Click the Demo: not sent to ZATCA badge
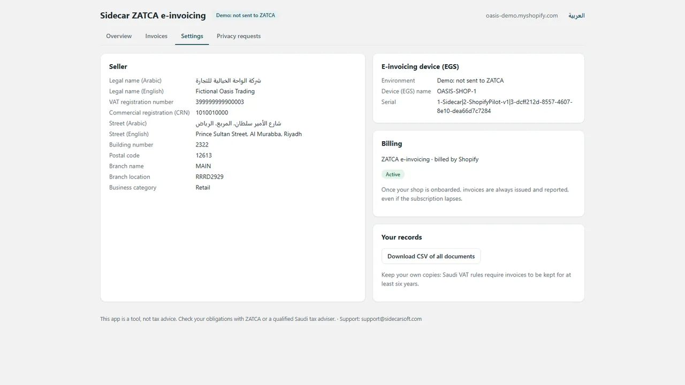685x385 pixels. [x=246, y=16]
